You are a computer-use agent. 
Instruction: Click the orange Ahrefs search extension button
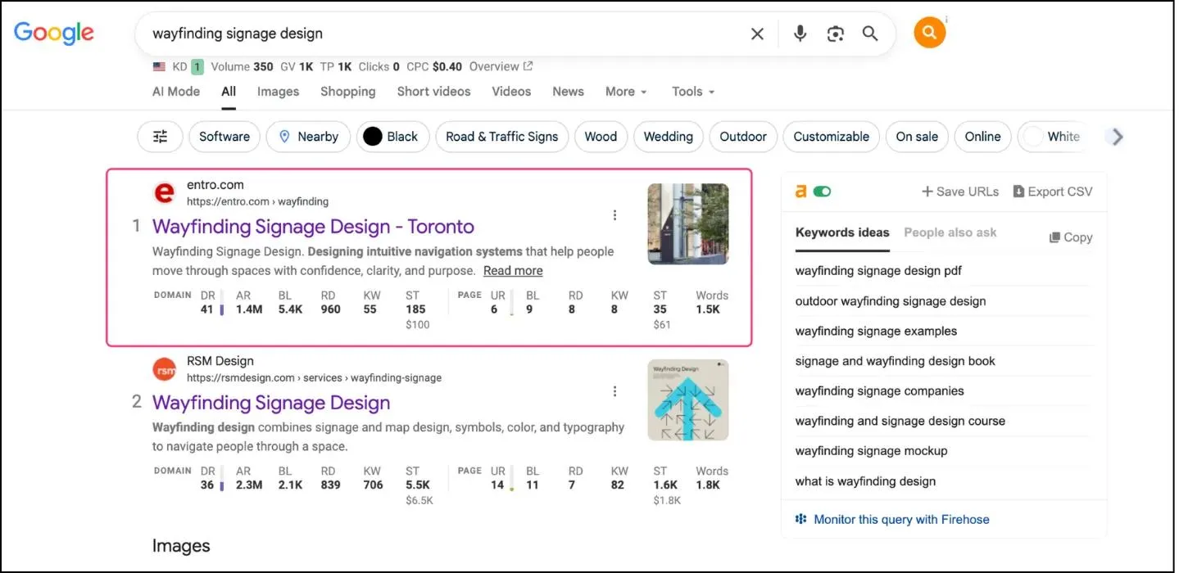[x=929, y=33]
